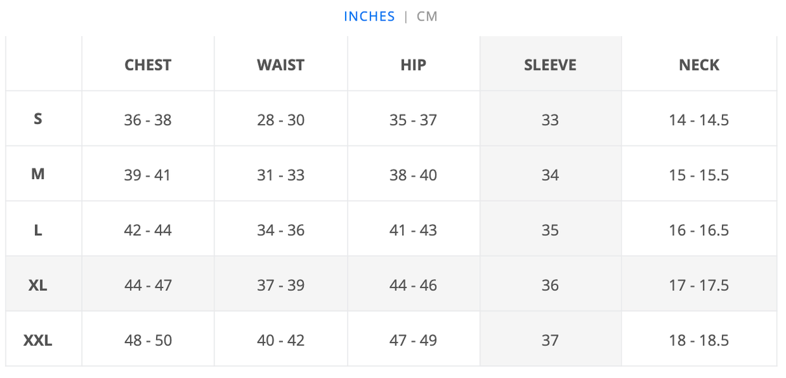Click the NECK column header
The height and width of the screenshot is (378, 786).
pos(699,65)
